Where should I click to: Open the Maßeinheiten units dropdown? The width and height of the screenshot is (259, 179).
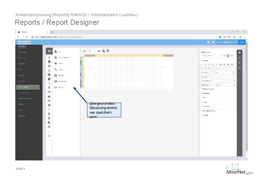(224, 85)
